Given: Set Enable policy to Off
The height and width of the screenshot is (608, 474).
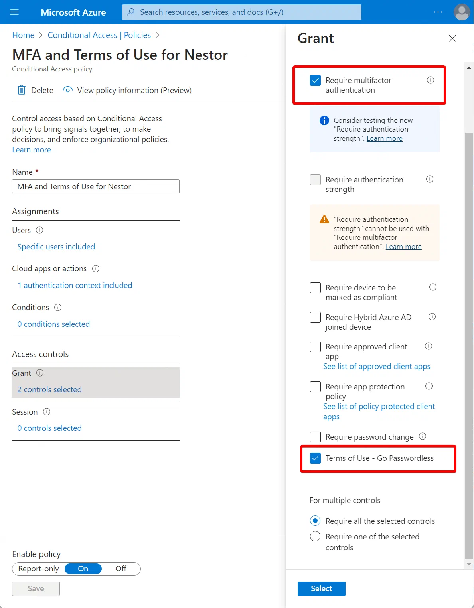Looking at the screenshot, I should pos(121,569).
